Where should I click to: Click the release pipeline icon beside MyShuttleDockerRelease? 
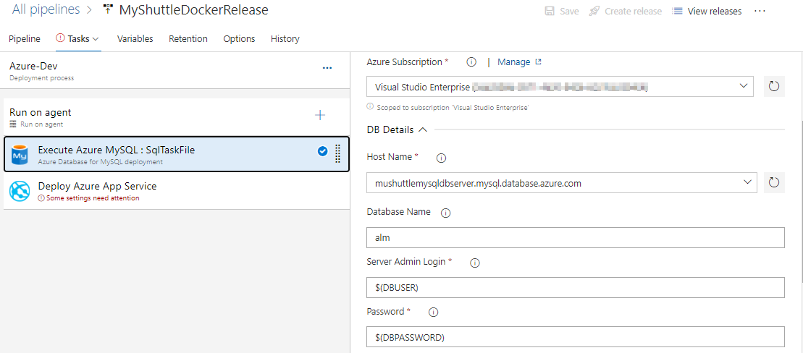coord(108,9)
